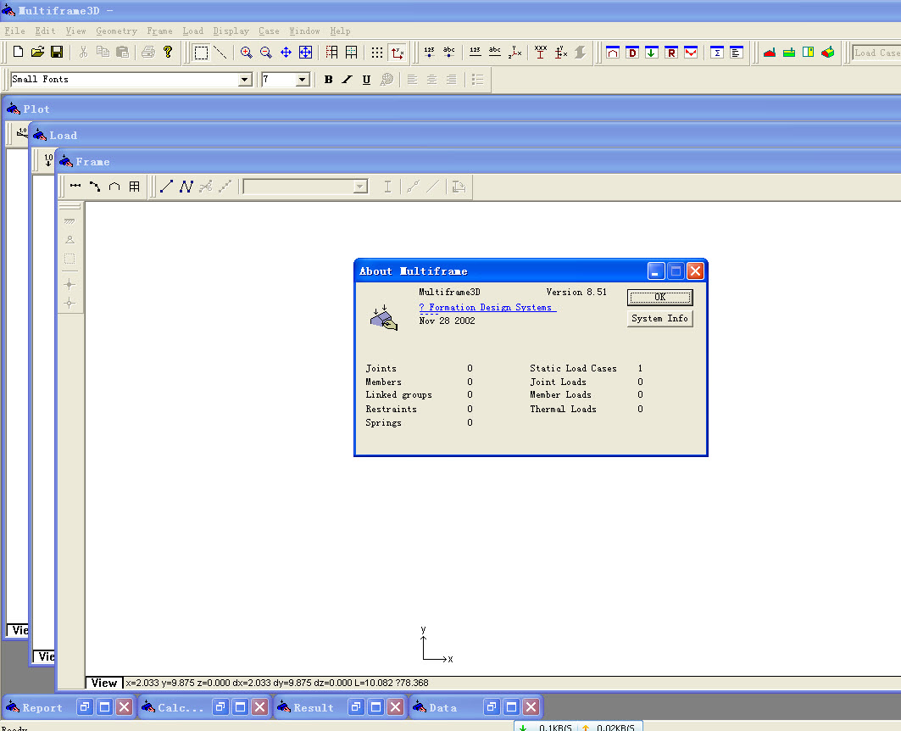Open the Load window via green arrow icon
Screen dimensions: 901x731
652,53
